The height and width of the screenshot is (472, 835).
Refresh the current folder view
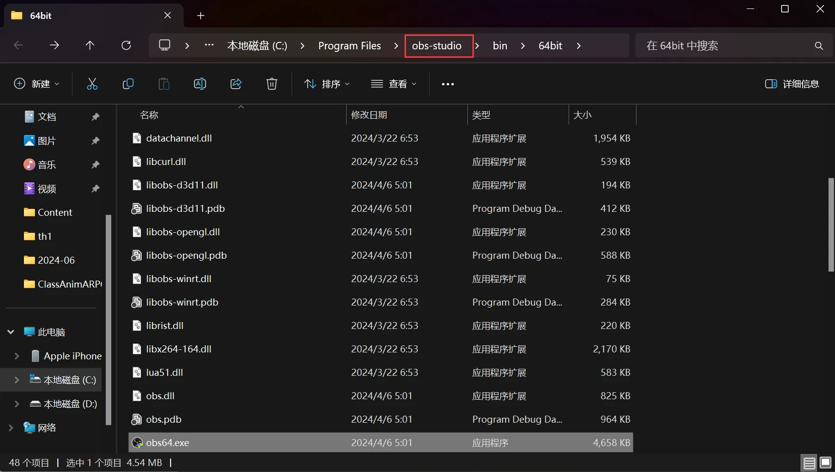126,45
